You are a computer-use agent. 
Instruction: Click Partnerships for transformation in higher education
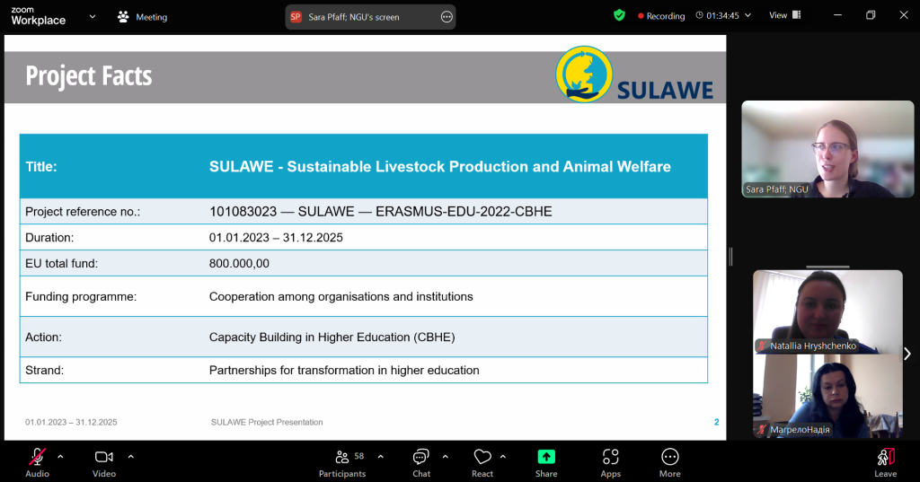[x=344, y=370]
